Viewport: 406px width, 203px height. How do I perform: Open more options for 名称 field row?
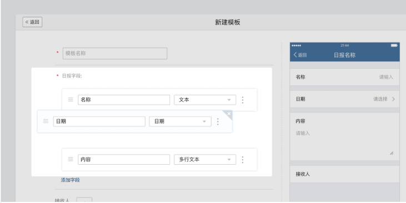point(243,100)
